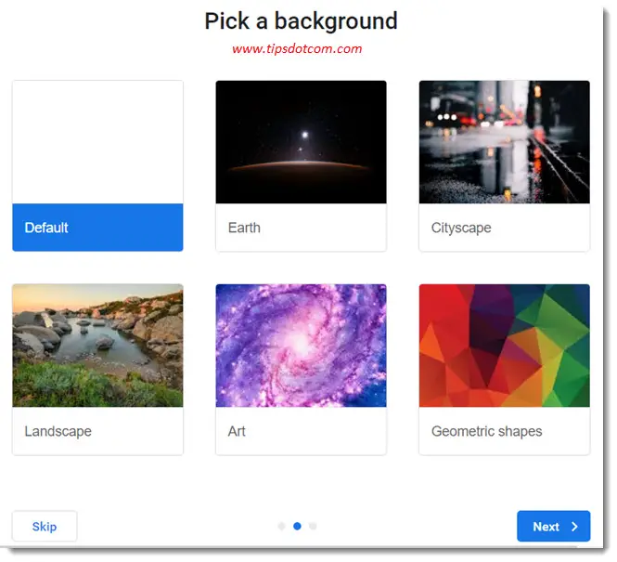Viewport: 617px width, 562px height.
Task: Select the Default background card
Action: point(97,165)
